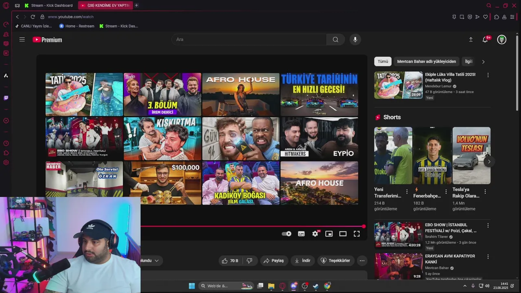Add page to bookmarks with the heart icon
This screenshot has height=293, width=521.
point(485,17)
